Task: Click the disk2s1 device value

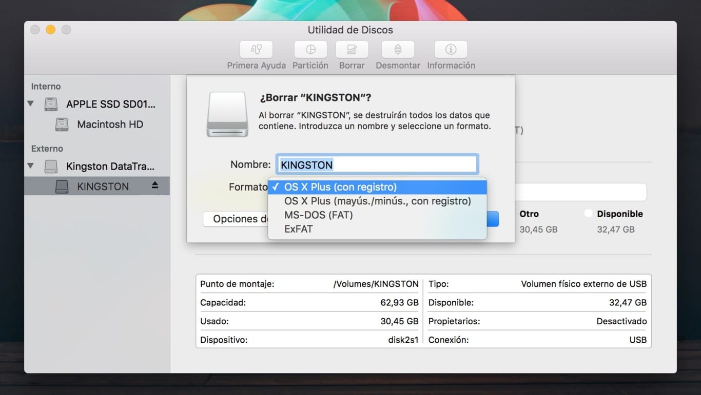Action: [x=403, y=340]
